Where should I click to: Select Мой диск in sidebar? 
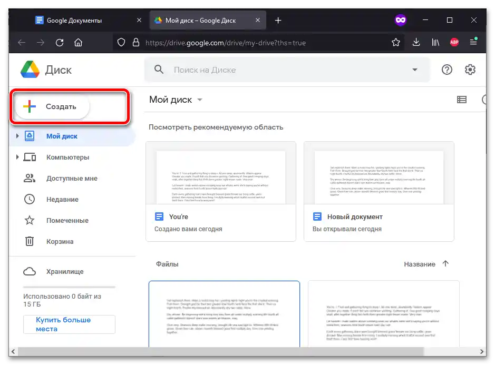pos(73,136)
